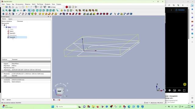Screen dimensions: 195x109
Task: Click browser video settings gear icon
Action: click(169, 90)
